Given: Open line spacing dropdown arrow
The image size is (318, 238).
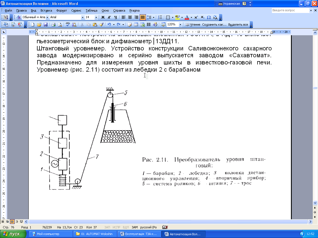Looking at the screenshot, I should [x=153, y=17].
